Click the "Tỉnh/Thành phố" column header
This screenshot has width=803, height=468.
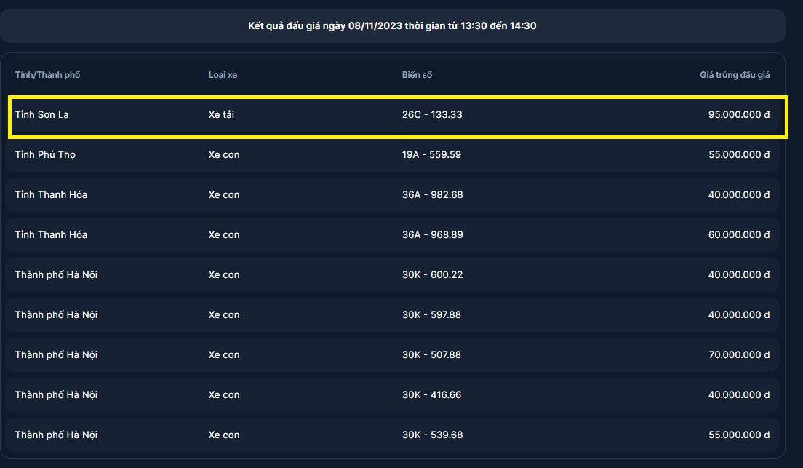(52, 75)
